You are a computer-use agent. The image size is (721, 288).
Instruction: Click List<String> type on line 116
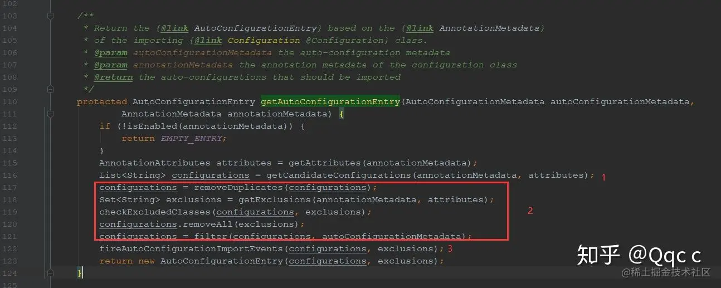point(133,175)
